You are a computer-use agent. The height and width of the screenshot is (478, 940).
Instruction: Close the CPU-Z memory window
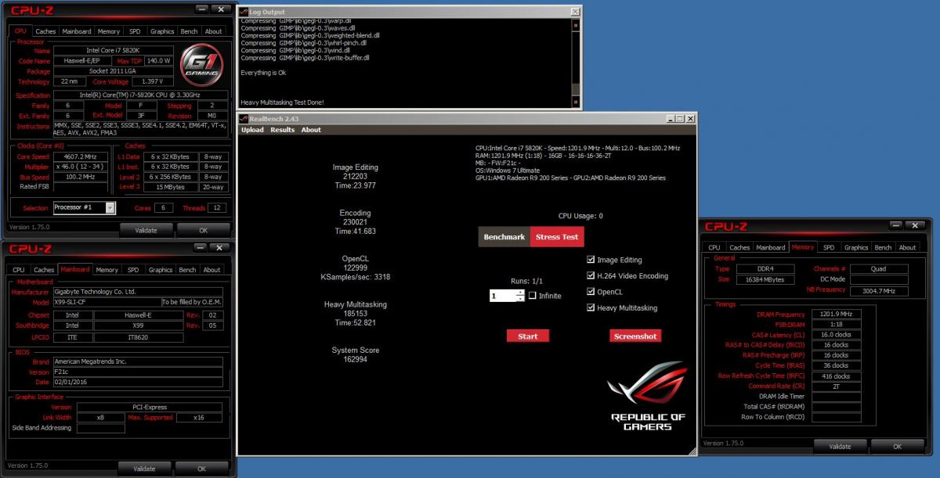pyautogui.click(x=913, y=225)
